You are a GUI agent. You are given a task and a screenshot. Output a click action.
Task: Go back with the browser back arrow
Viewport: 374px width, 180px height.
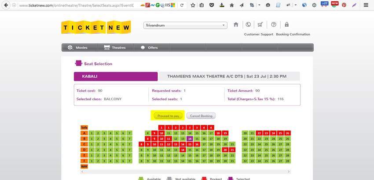[6, 5]
